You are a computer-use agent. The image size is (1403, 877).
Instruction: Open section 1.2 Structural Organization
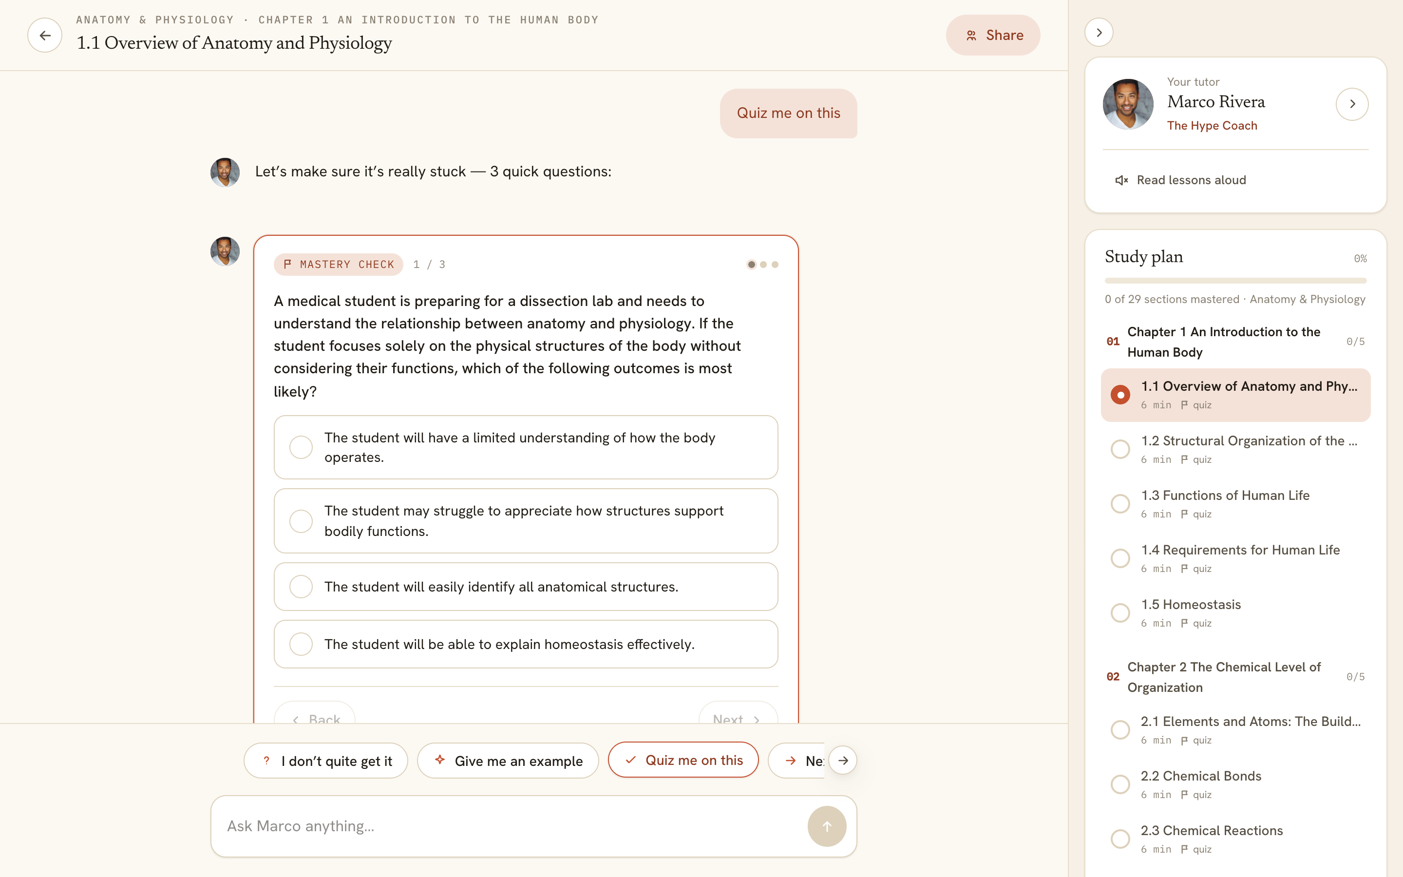coord(1235,449)
